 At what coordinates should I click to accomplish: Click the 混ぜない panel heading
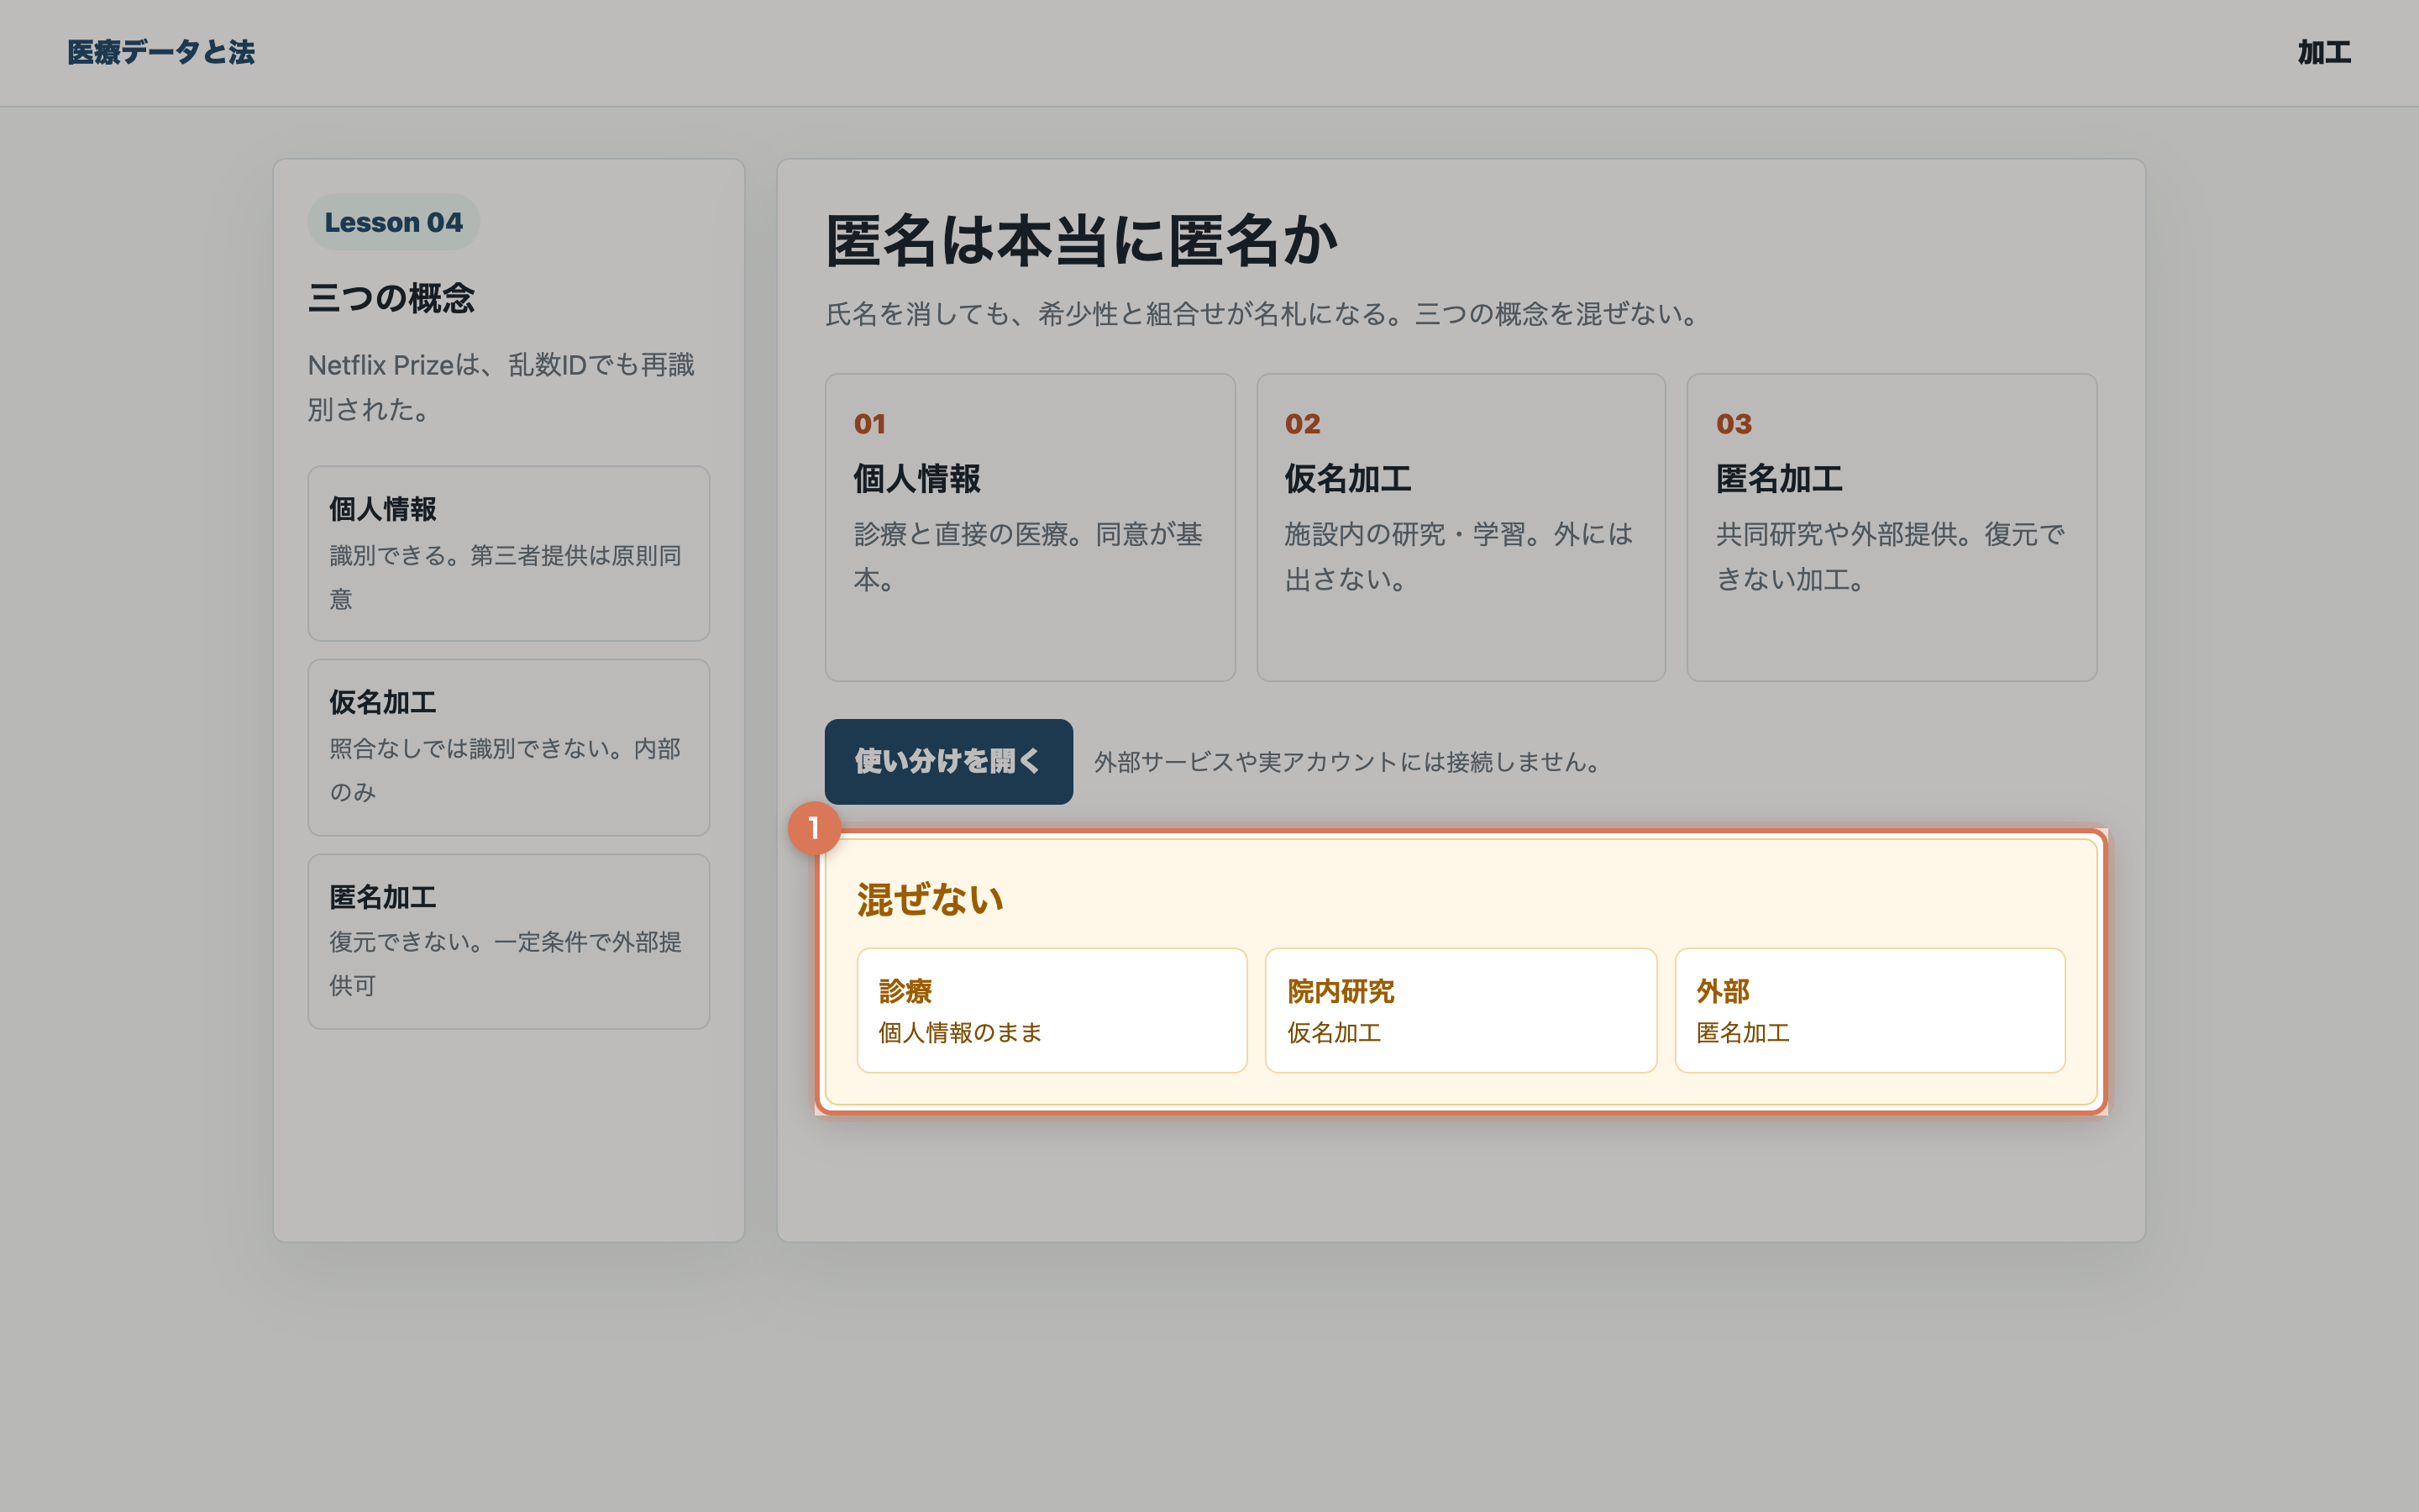tap(930, 899)
